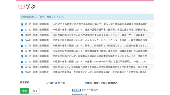Click the text 市役所本庁舎の計画において，議場は

tap(101, 46)
